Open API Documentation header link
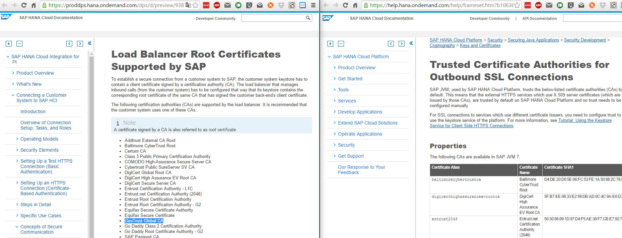The height and width of the screenshot is (238, 622). pos(539,18)
